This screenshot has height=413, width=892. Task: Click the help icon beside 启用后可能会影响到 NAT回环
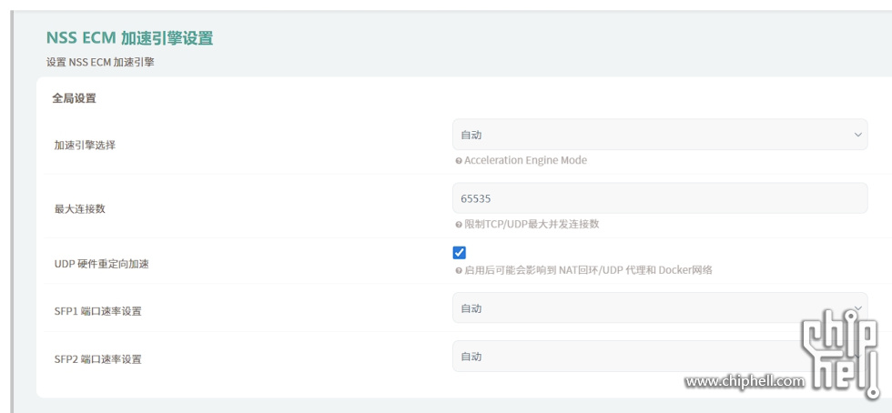tap(459, 271)
